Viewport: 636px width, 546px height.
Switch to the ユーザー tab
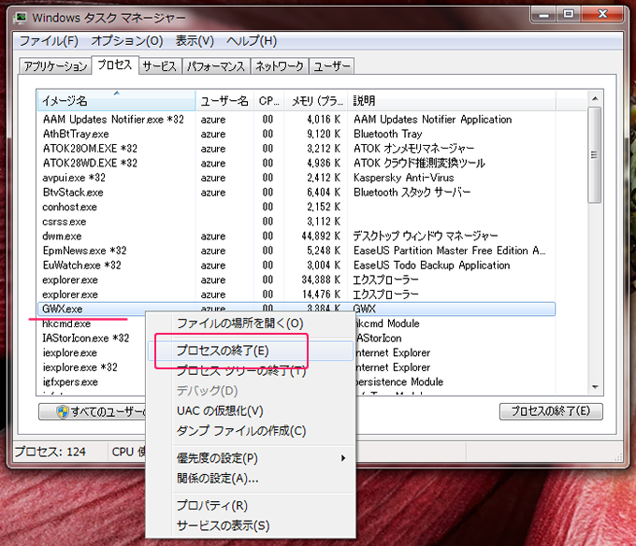coord(332,66)
